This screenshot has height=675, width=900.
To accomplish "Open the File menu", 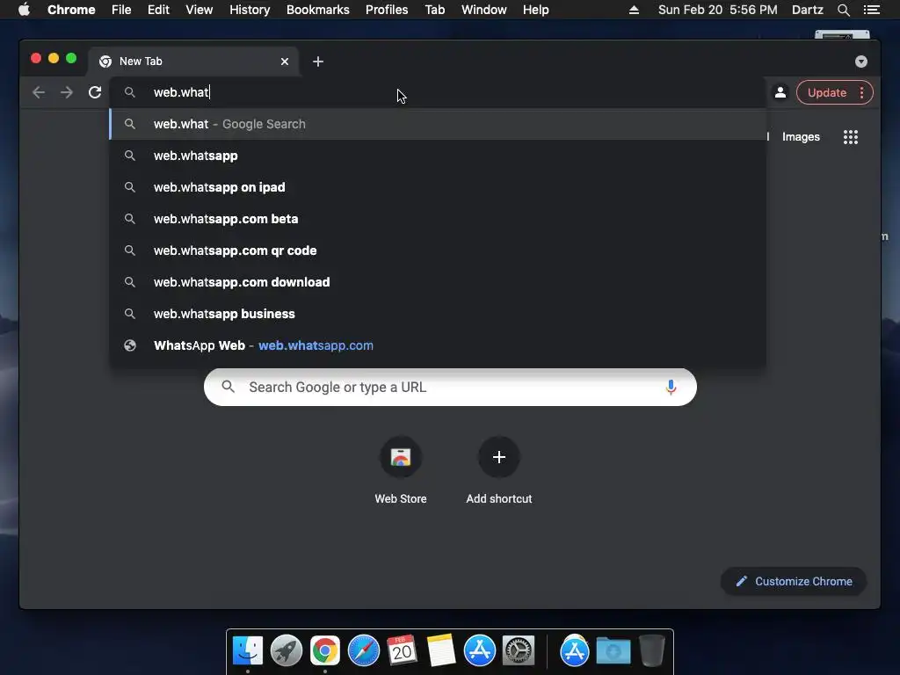I will [121, 10].
